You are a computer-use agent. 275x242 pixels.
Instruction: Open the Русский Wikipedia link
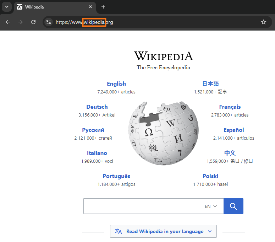pyautogui.click(x=93, y=130)
